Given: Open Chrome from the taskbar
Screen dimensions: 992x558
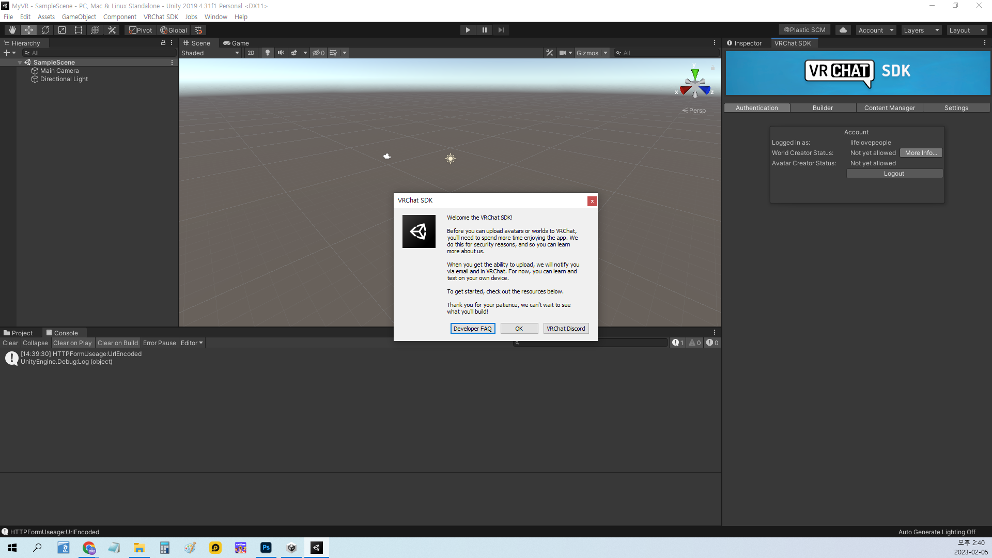Looking at the screenshot, I should 89,548.
